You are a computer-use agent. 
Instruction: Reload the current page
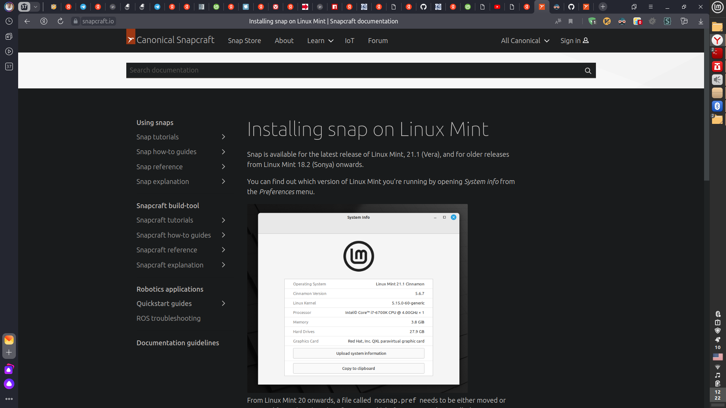tap(60, 22)
